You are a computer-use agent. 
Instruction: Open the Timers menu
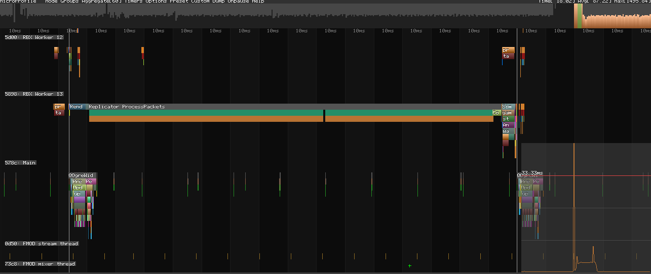(133, 2)
